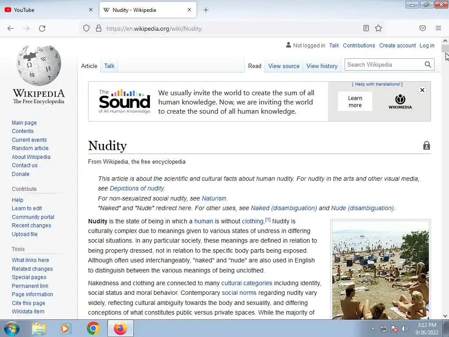
Task: Show hidden tray icons arrow
Action: [373, 329]
